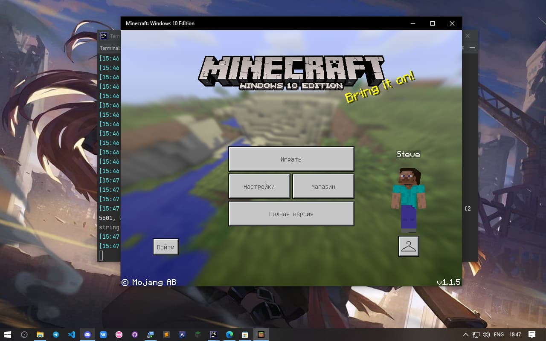The image size is (546, 341).
Task: Close the Minecraft window
Action: (452, 23)
